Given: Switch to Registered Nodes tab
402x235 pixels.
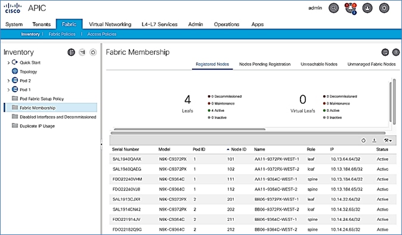Looking at the screenshot, I should pyautogui.click(x=212, y=64).
